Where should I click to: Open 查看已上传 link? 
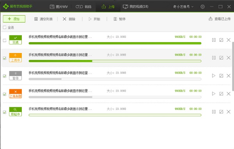click(x=220, y=19)
